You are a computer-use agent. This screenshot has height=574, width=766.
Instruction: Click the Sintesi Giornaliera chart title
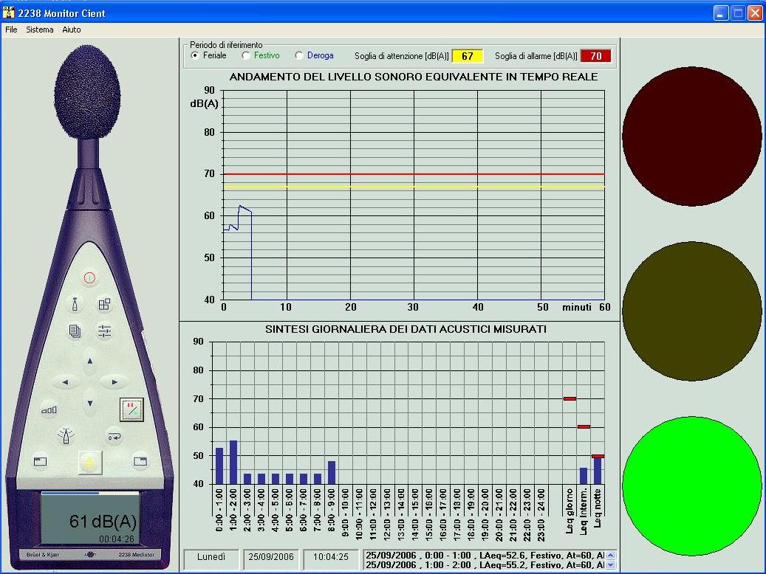coord(406,329)
